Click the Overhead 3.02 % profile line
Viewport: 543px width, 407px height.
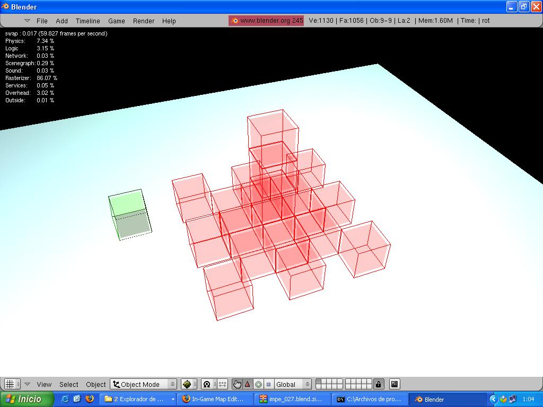coord(30,93)
